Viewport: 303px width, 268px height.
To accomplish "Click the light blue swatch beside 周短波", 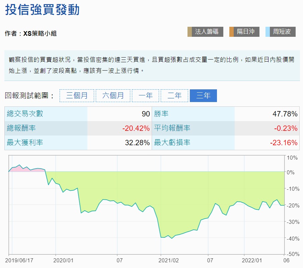I will point(267,32).
